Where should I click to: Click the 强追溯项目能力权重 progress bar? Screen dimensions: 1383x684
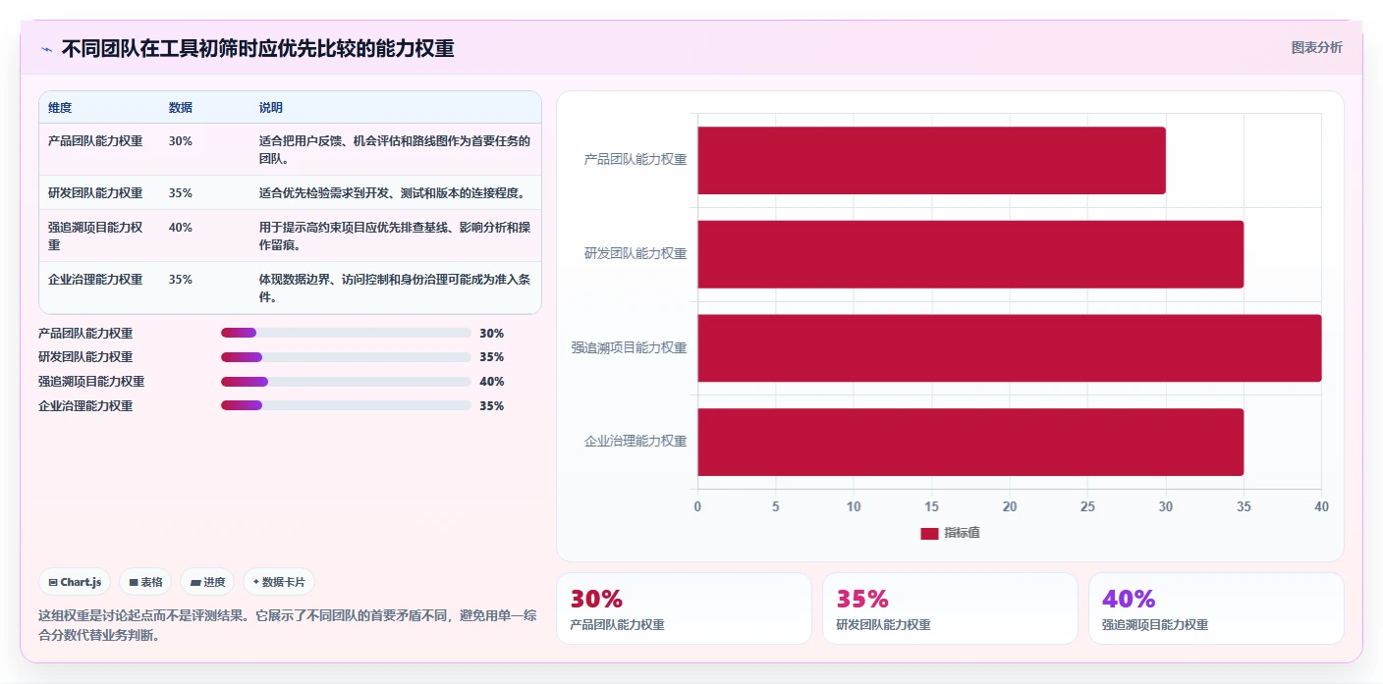[347, 382]
